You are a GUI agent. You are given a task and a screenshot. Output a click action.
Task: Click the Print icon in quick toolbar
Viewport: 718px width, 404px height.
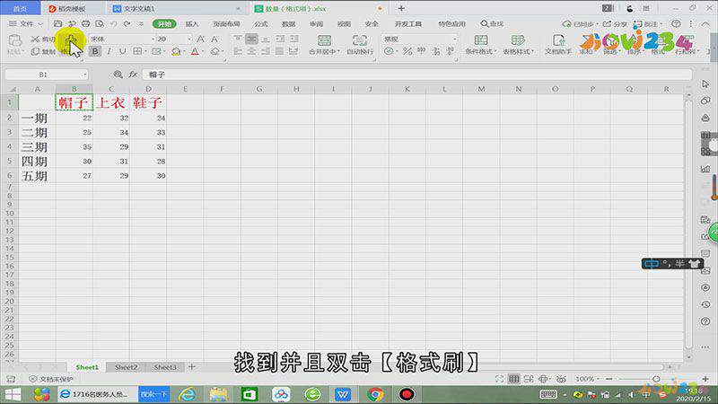coord(85,23)
